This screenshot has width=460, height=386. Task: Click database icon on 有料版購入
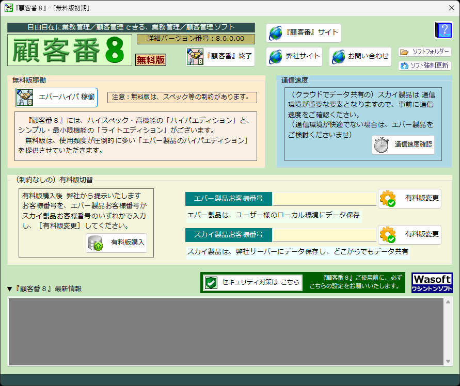click(x=96, y=243)
